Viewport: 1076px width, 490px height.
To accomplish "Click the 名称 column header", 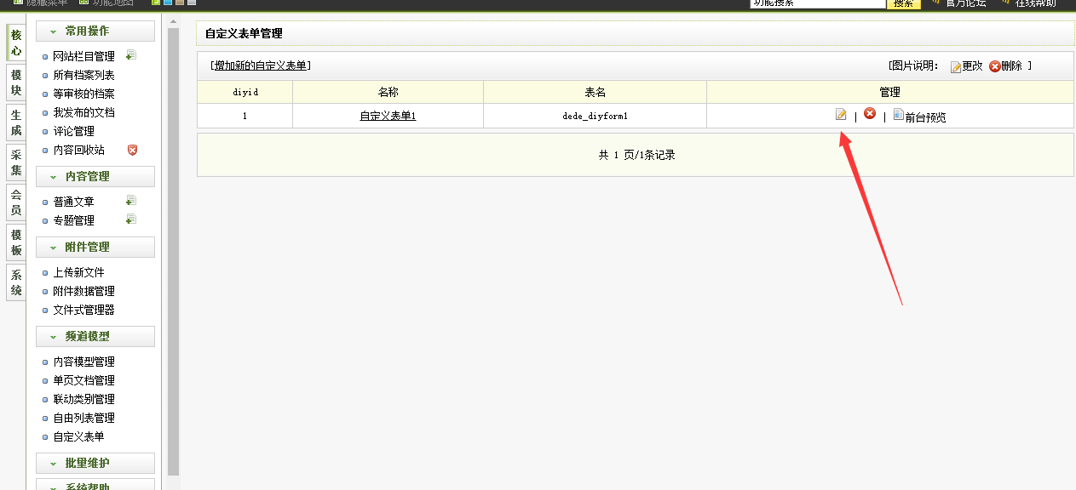I will (x=388, y=92).
